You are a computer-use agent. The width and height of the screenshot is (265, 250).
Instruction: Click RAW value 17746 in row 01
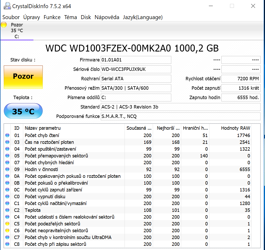pos(243,135)
